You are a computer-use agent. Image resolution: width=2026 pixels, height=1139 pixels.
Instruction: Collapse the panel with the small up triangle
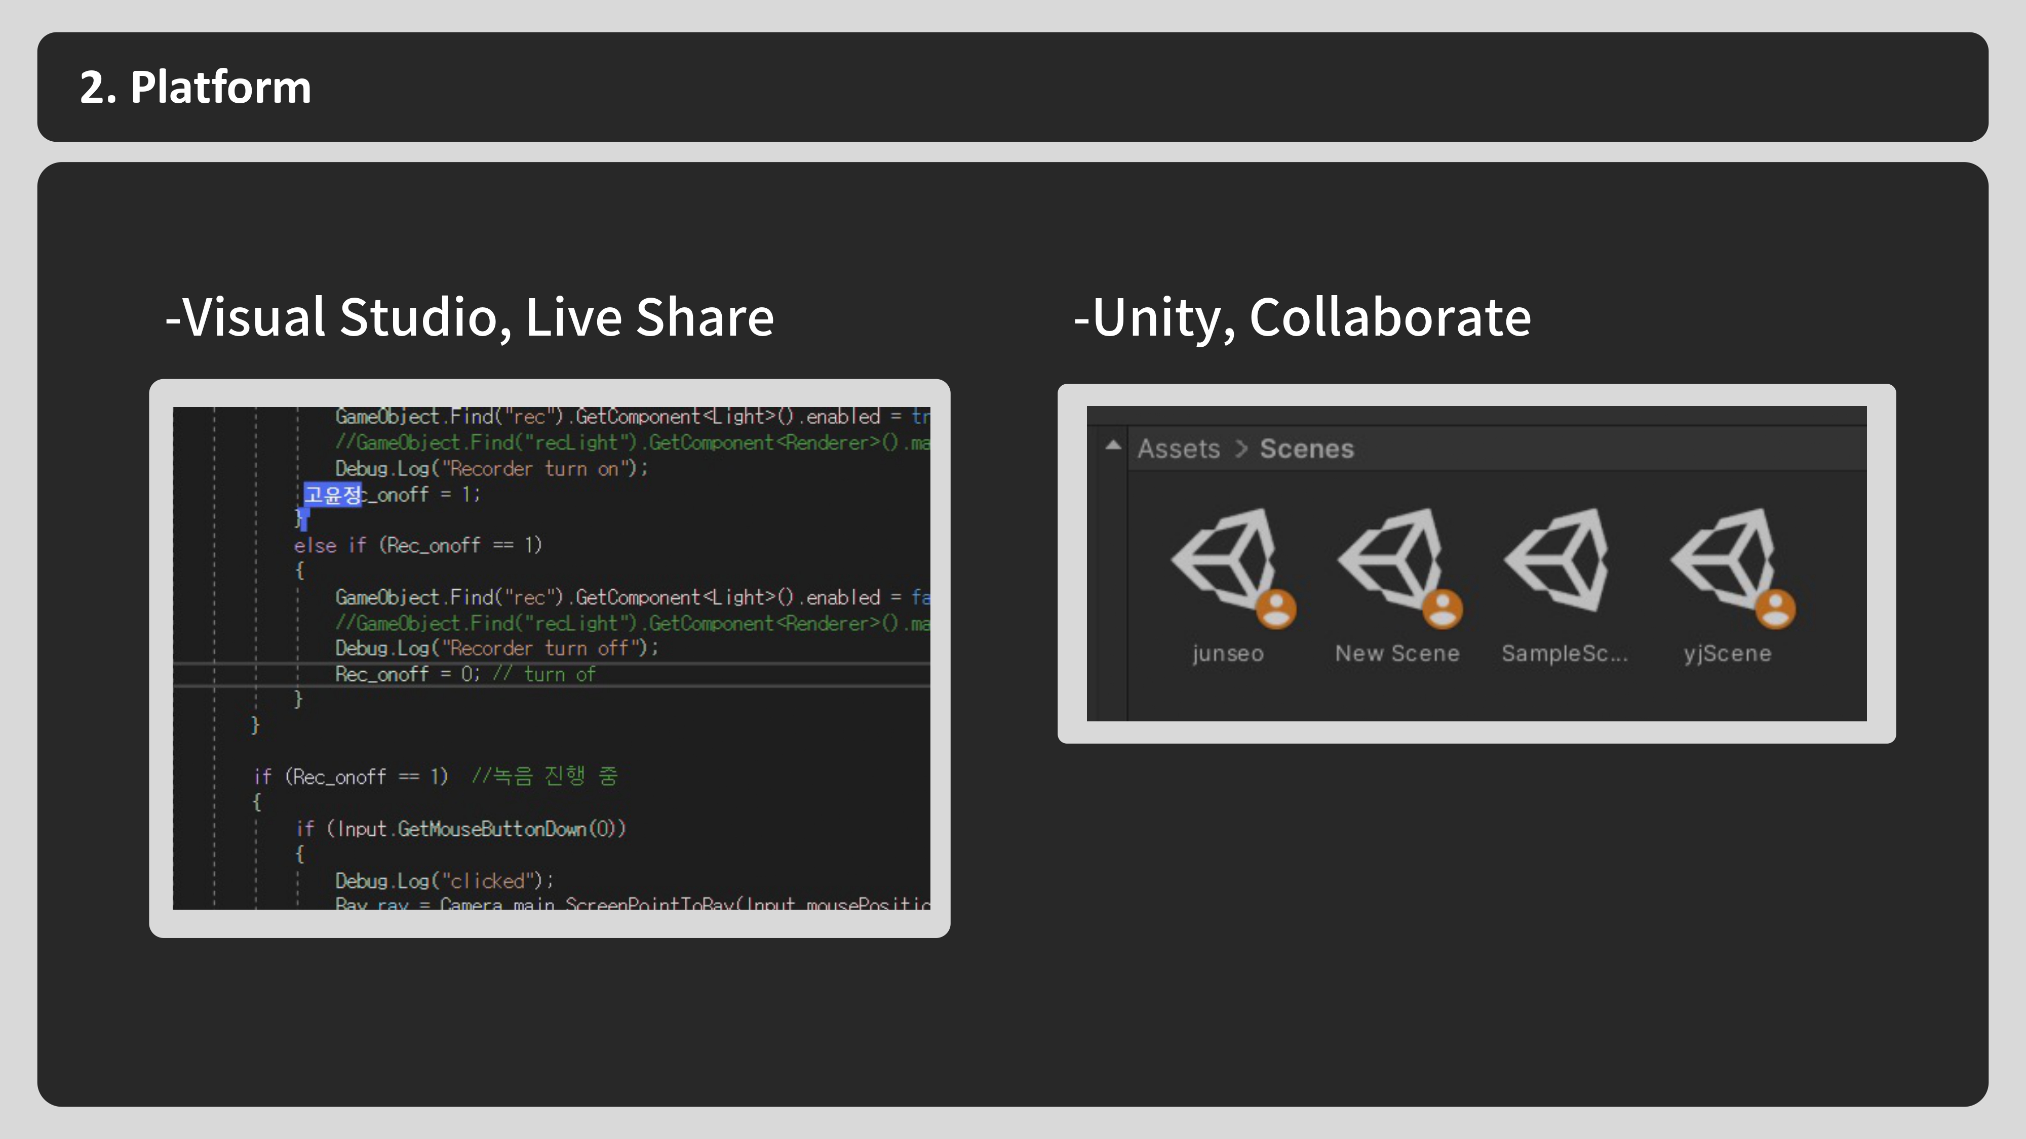(1113, 445)
